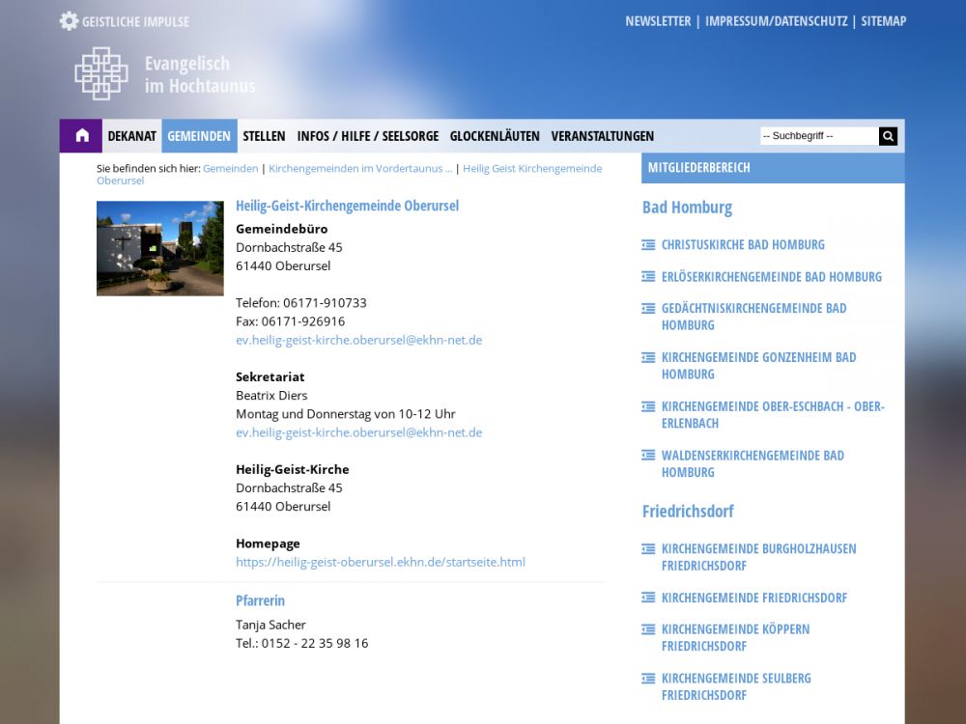Click Kirchengemeinden im Vordertaunus breadcrumb
The width and height of the screenshot is (966, 724).
(x=360, y=168)
